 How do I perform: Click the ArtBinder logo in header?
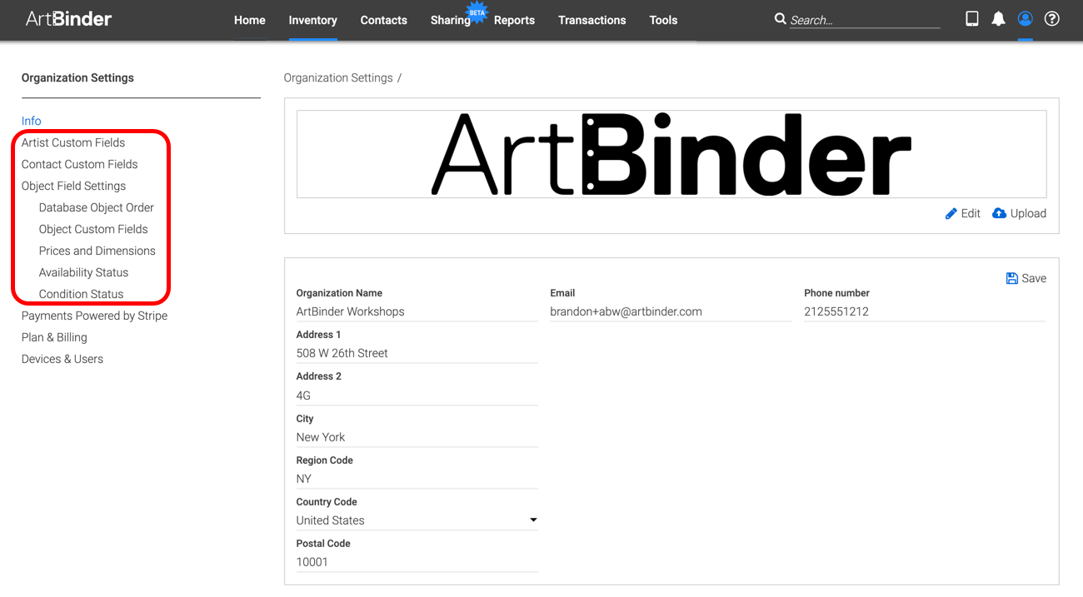[68, 19]
